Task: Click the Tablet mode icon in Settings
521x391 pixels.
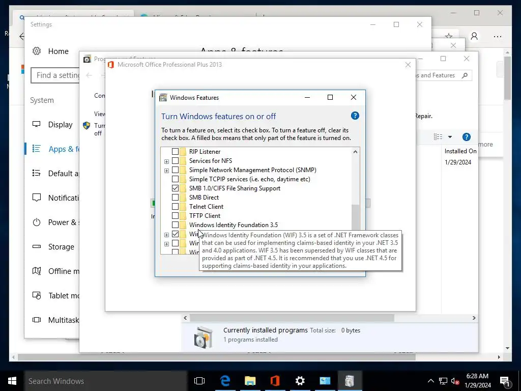Action: click(37, 295)
